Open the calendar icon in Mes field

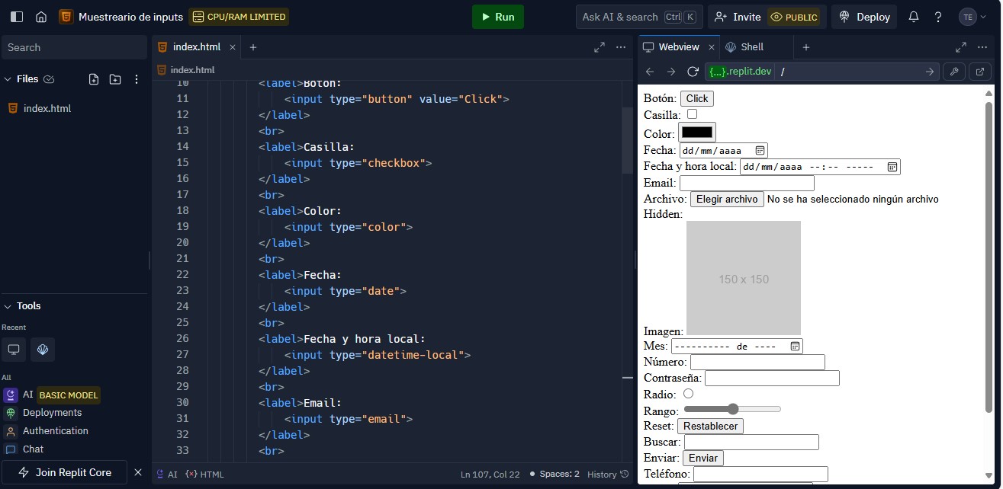coord(795,347)
